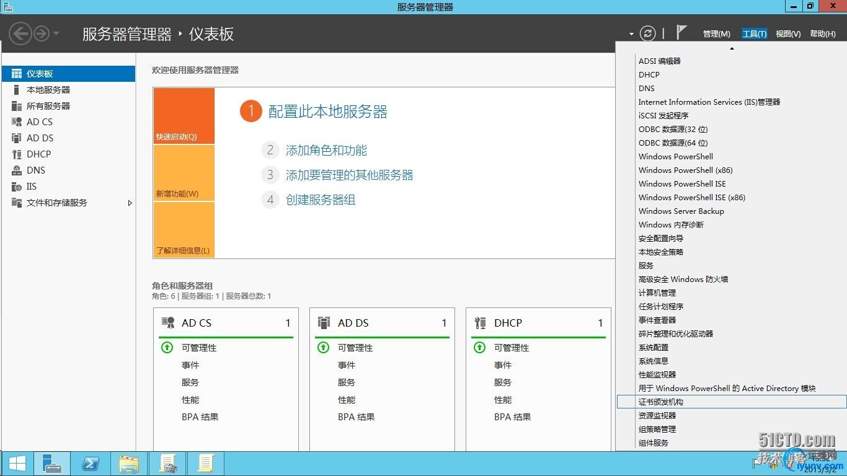Select IIS icon in sidebar
This screenshot has height=476, width=847.
17,187
